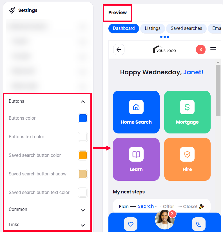Image resolution: width=223 pixels, height=232 pixels.
Task: Click the Hire shield checkmark icon
Action: tap(187, 154)
